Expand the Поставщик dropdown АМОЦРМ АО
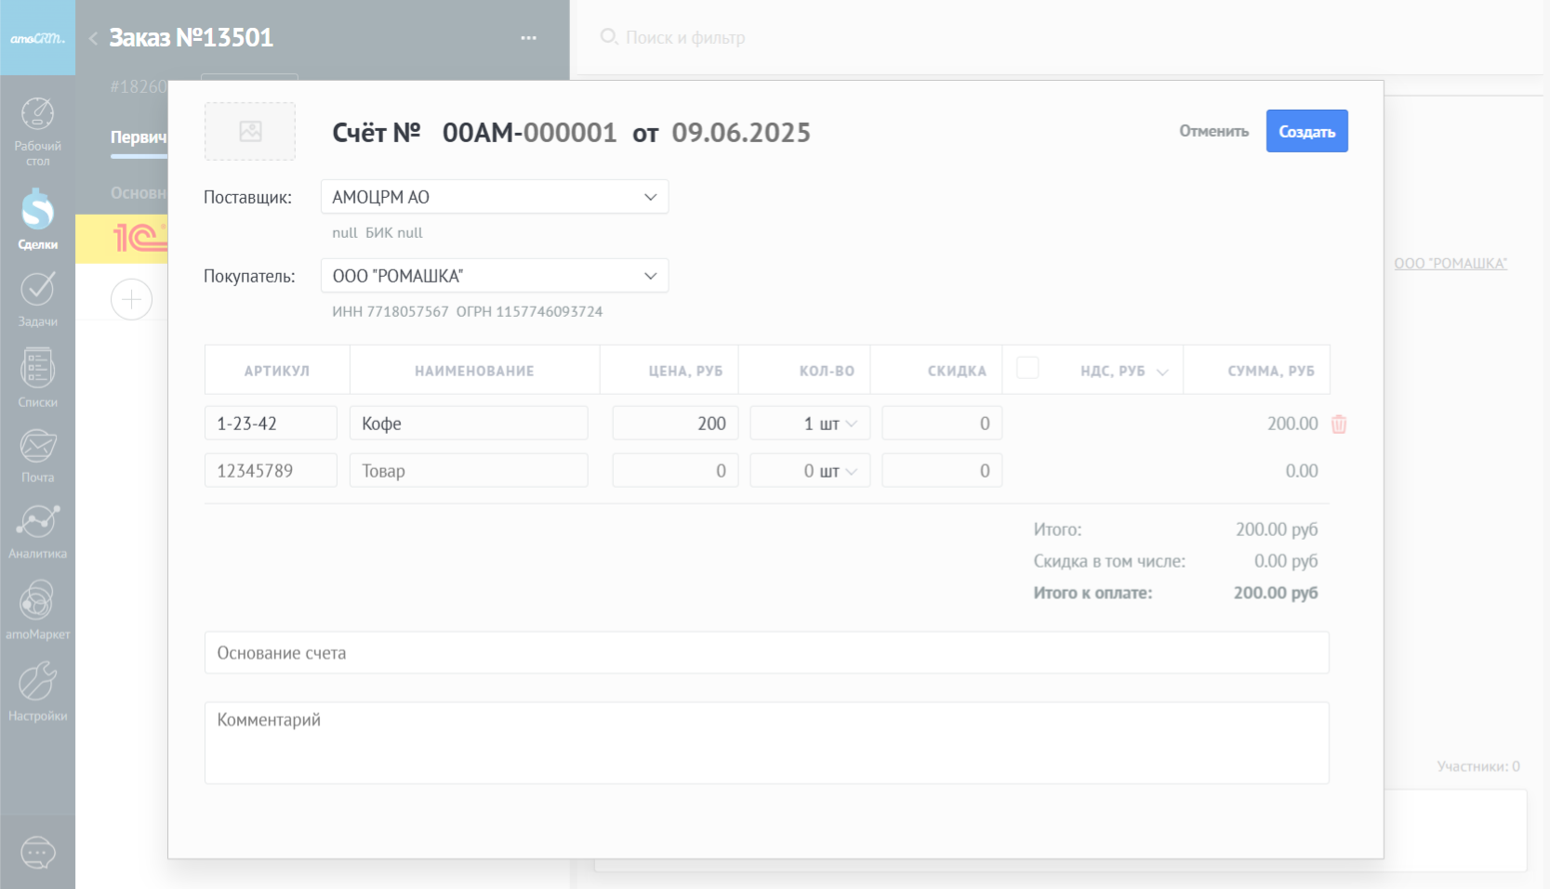1550x889 pixels. click(650, 197)
